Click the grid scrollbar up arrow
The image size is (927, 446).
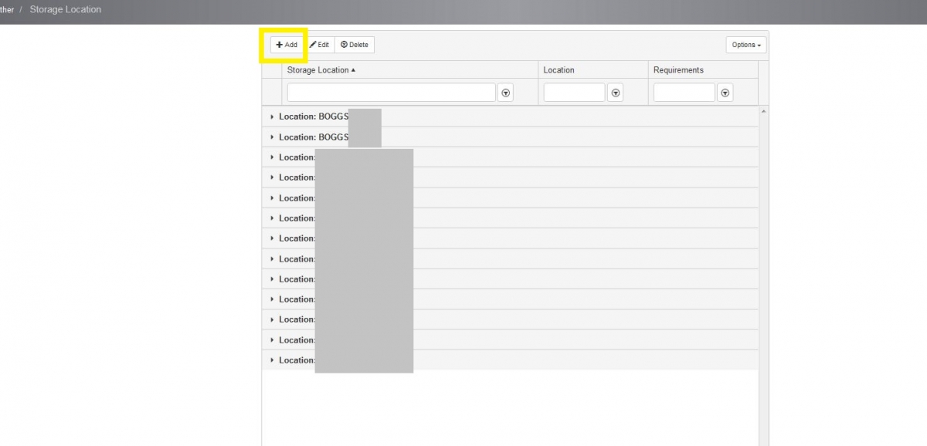point(763,112)
